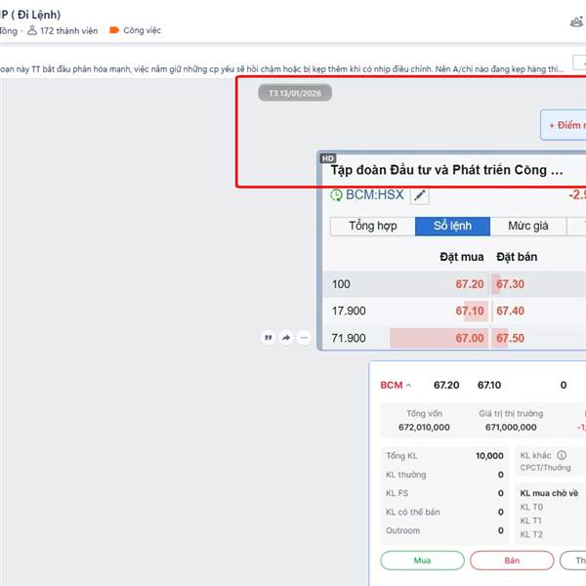Switch to the Tổng hợp tab

click(373, 227)
